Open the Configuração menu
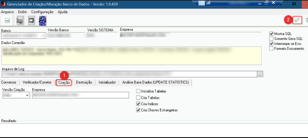Image resolution: width=308 pixels, height=138 pixels. (x=42, y=12)
